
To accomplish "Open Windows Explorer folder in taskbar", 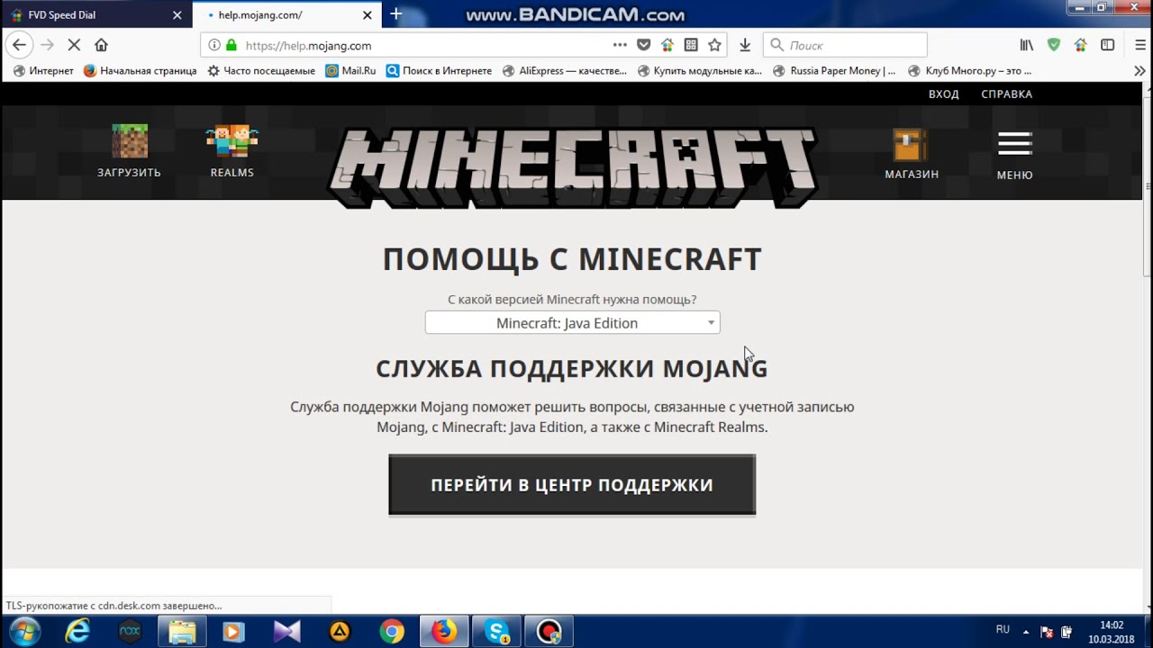I will click(x=182, y=632).
